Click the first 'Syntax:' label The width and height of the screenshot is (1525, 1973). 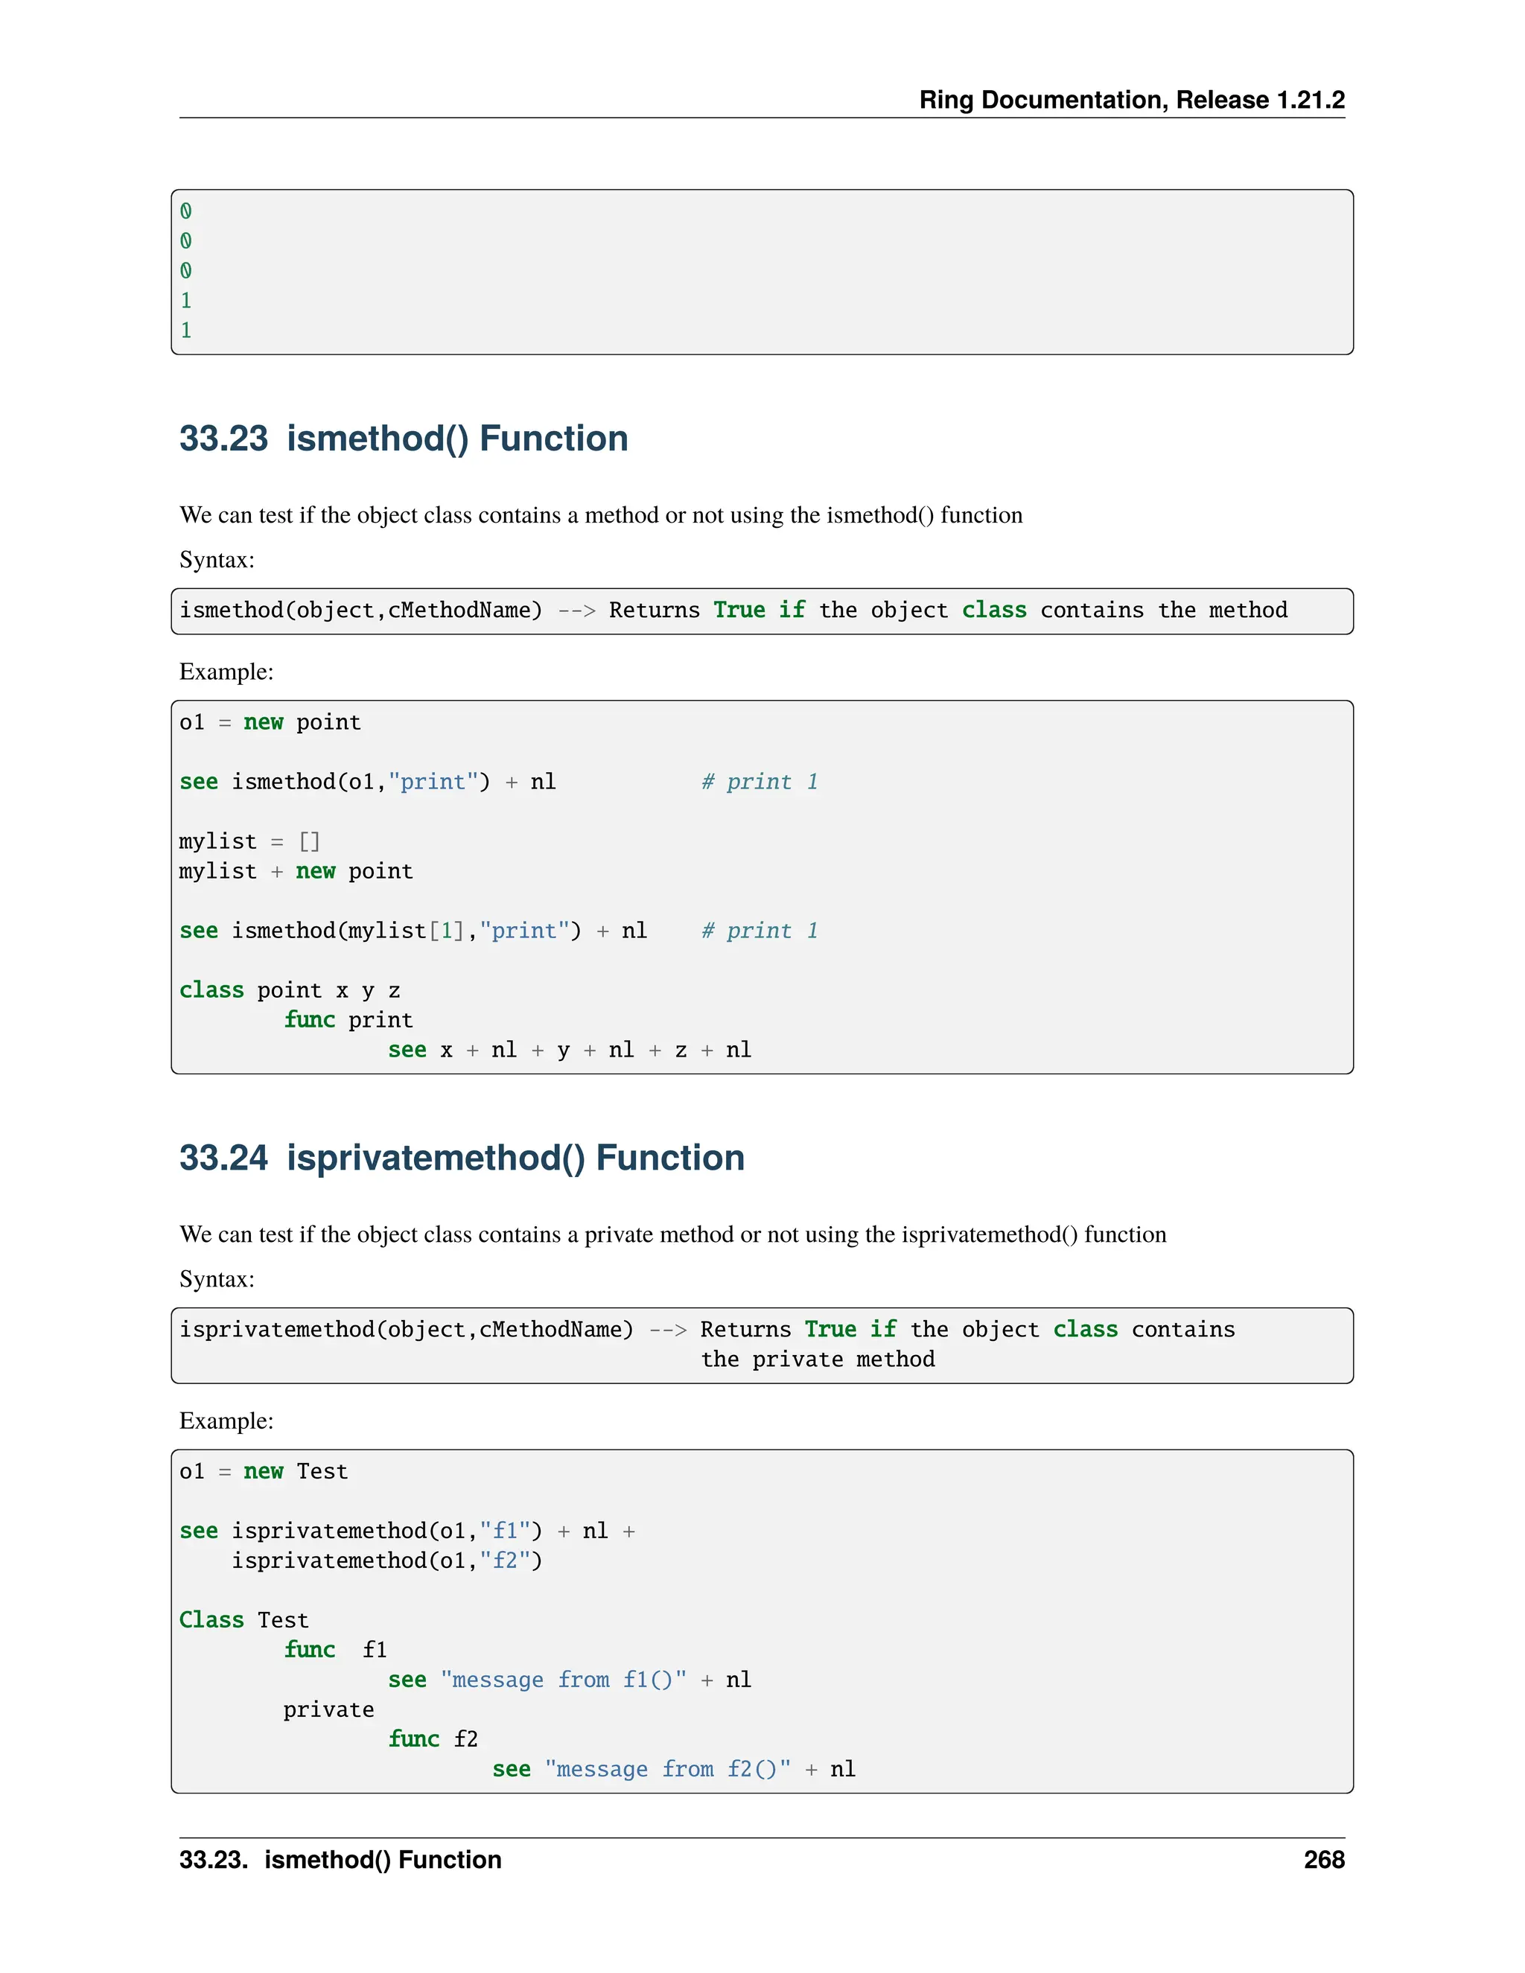(x=217, y=560)
